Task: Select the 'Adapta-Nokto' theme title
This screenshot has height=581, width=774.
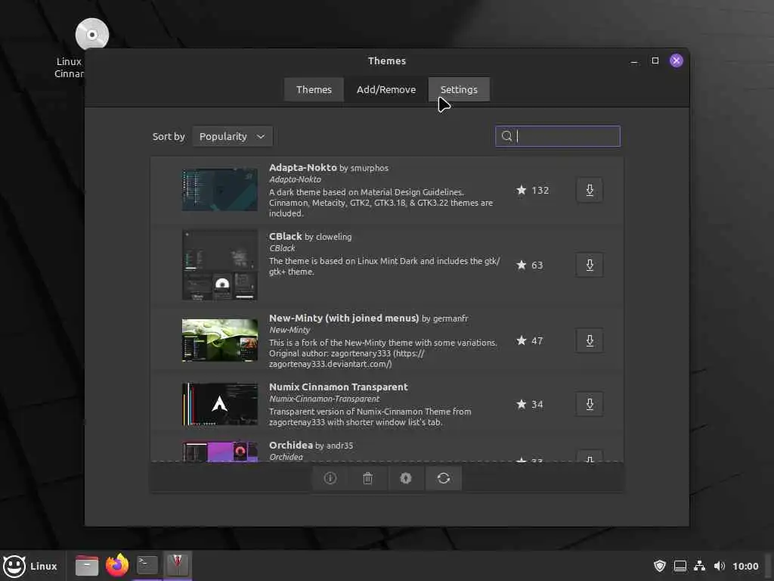Action: (x=302, y=167)
